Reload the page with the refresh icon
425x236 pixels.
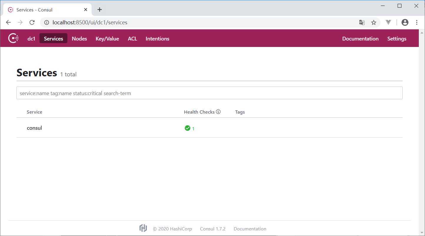[32, 22]
